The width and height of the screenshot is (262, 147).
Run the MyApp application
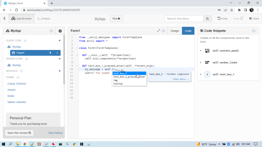[x=116, y=18]
